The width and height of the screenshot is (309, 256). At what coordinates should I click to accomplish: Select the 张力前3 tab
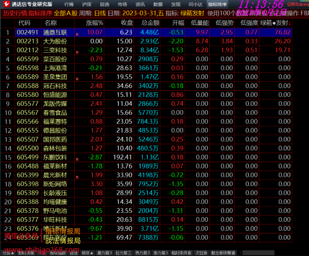pos(161,253)
